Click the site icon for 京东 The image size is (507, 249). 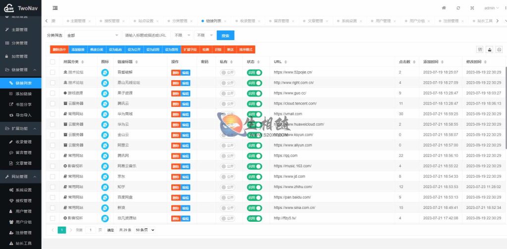[x=105, y=177]
